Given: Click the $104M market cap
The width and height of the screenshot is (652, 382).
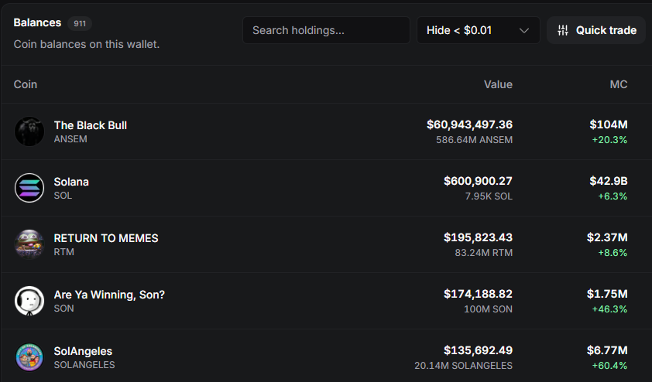Looking at the screenshot, I should coord(609,124).
